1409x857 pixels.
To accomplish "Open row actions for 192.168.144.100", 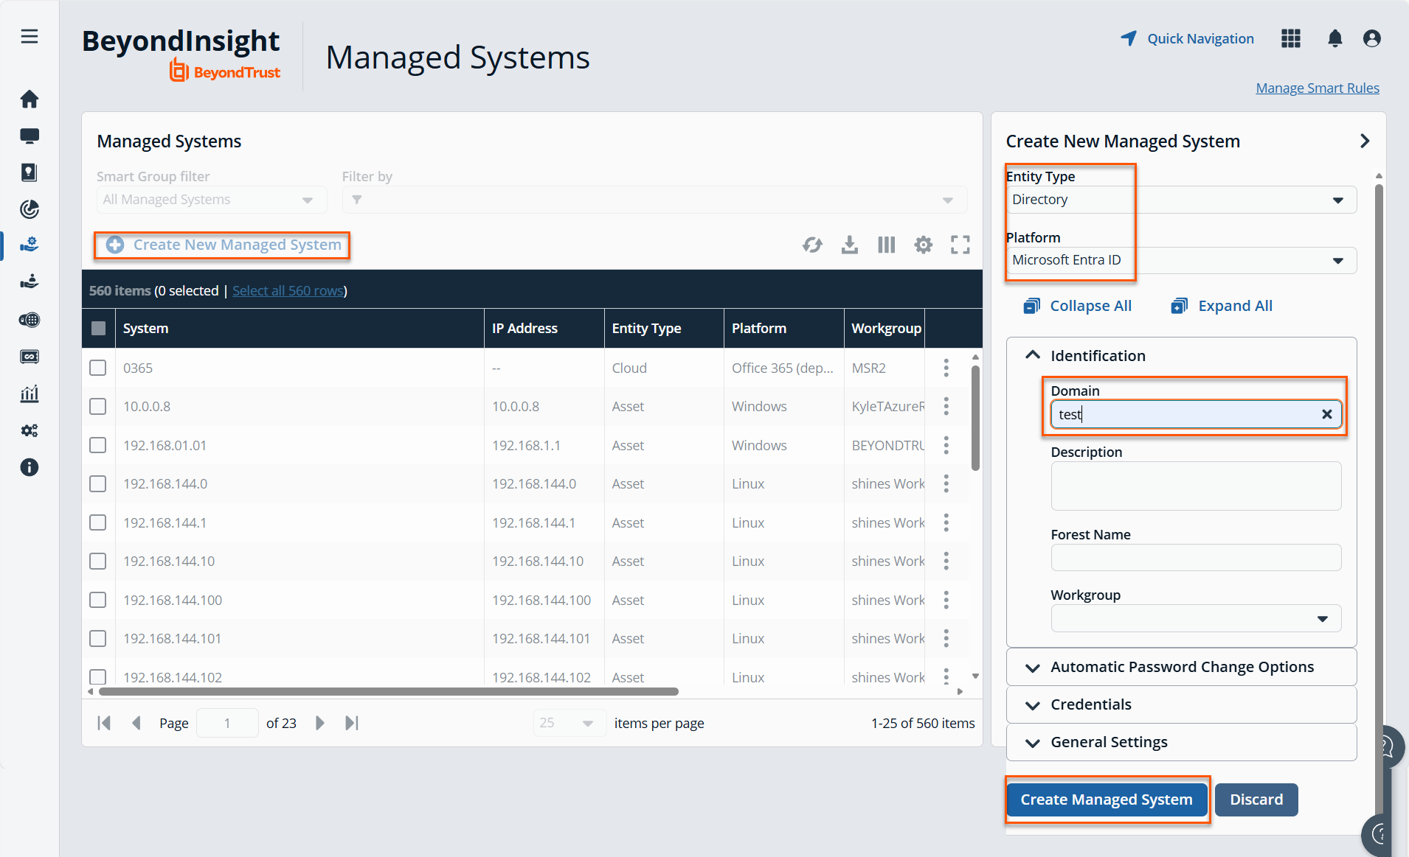I will click(x=946, y=600).
